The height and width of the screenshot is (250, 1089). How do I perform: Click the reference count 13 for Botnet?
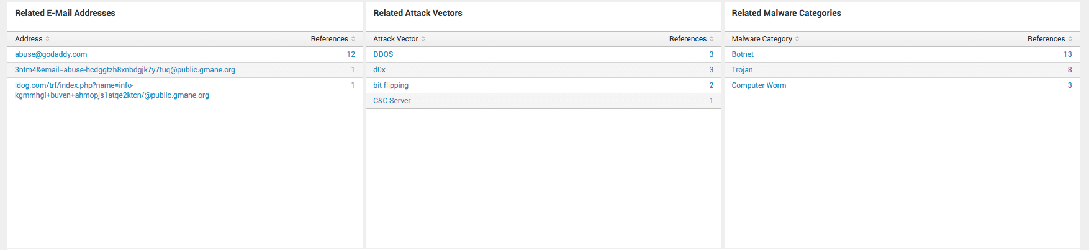coord(1067,54)
